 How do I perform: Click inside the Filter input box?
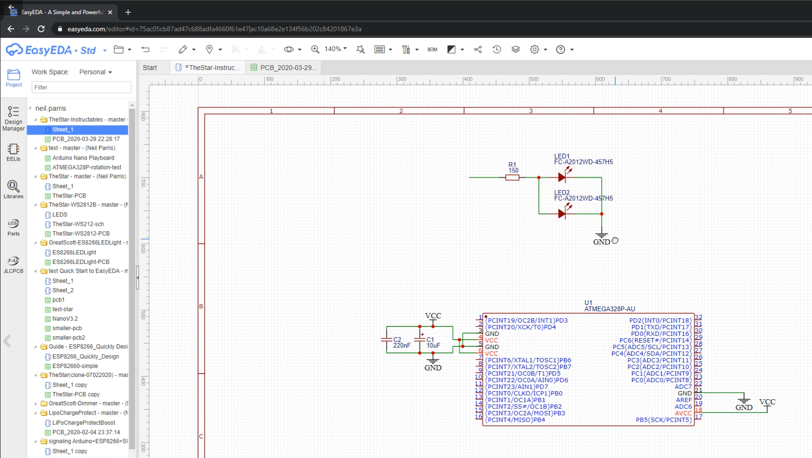point(80,87)
